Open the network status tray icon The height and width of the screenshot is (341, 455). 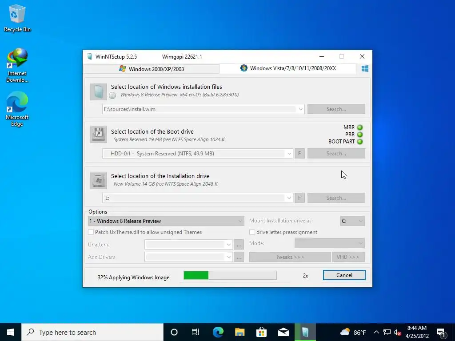pyautogui.click(x=387, y=332)
